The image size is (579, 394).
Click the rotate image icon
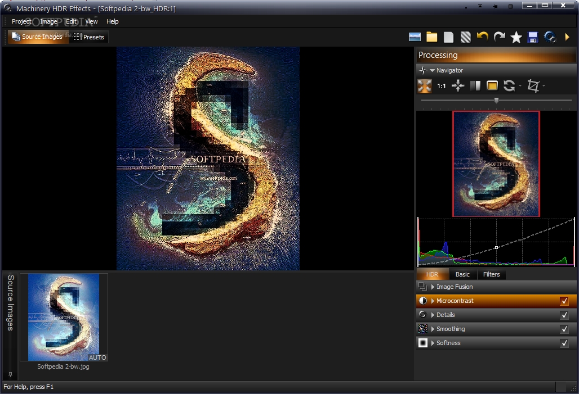[509, 86]
